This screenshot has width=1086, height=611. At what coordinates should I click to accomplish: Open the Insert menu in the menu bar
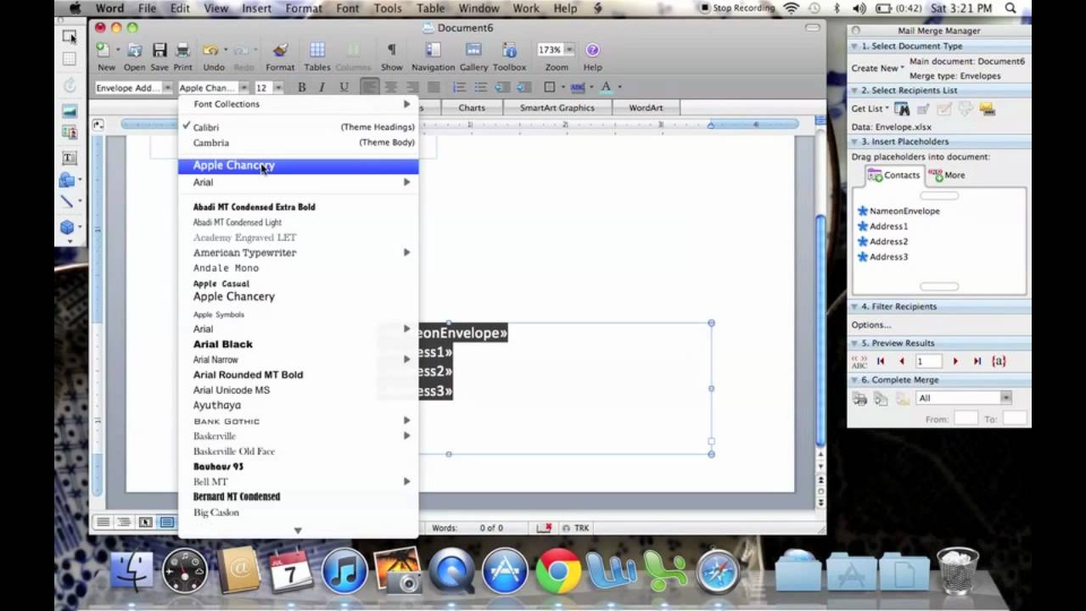[x=257, y=8]
